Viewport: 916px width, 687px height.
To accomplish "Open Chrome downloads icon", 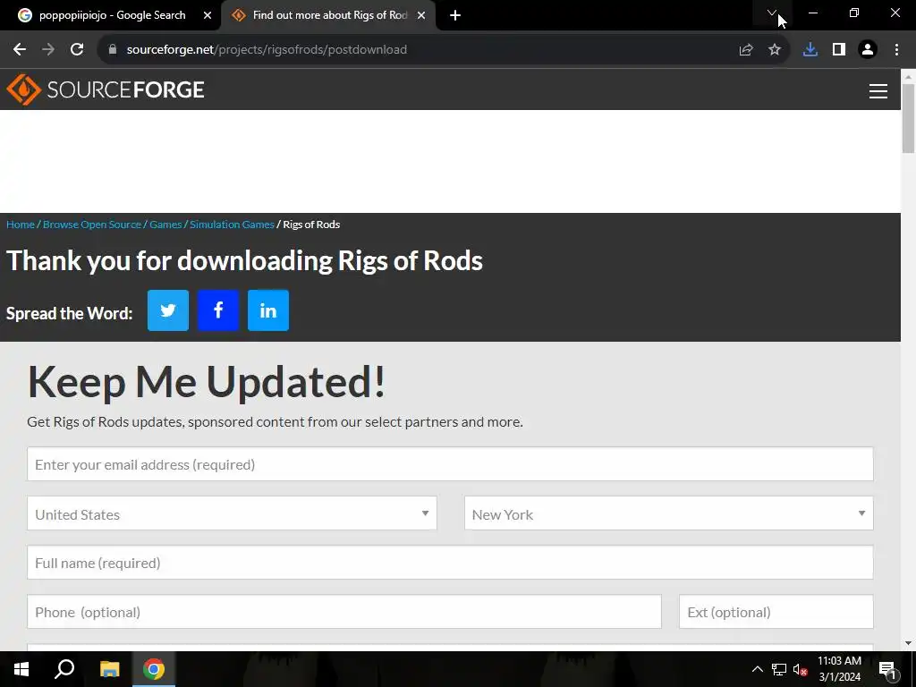I will point(810,50).
